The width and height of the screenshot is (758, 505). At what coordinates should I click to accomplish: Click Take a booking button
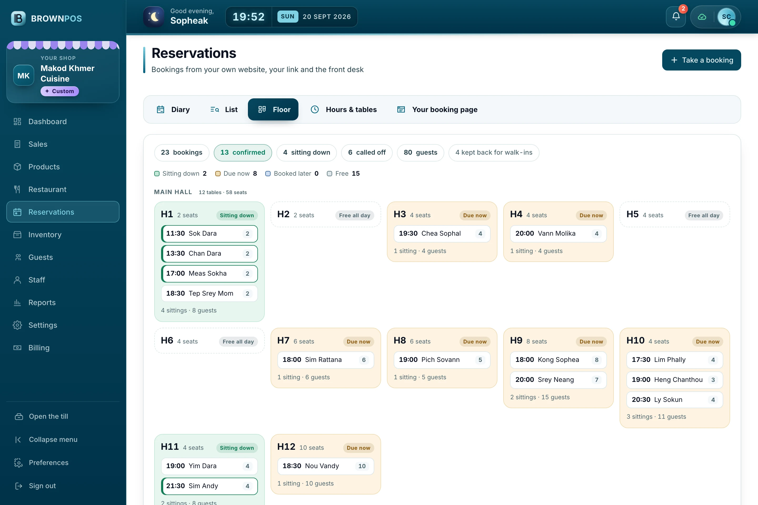click(x=701, y=60)
